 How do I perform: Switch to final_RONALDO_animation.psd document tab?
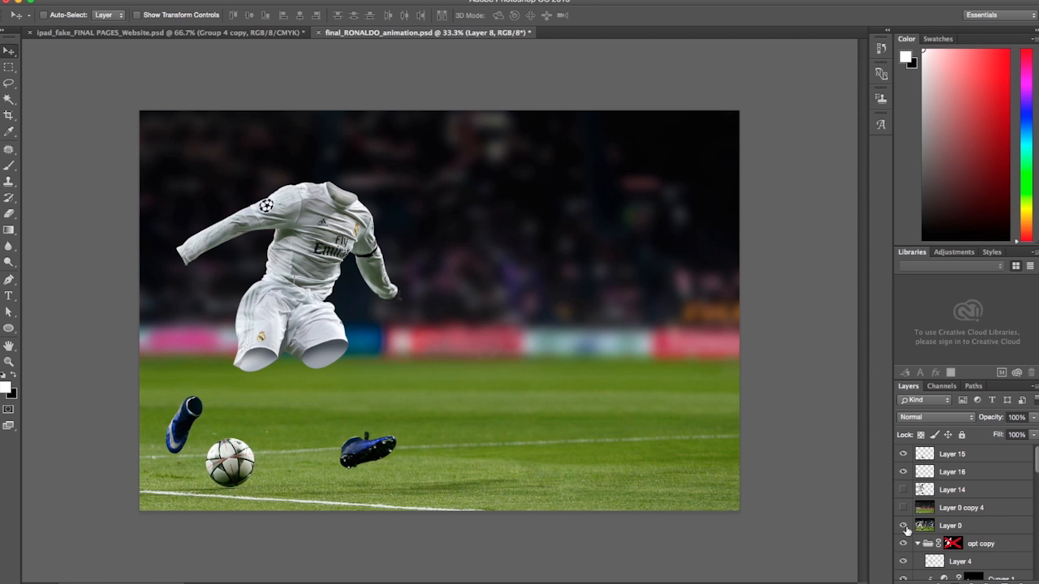[428, 32]
